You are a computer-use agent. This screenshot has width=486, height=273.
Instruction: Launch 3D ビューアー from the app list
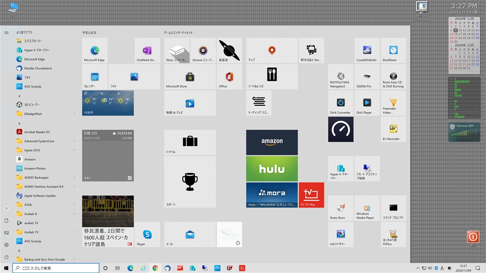pyautogui.click(x=46, y=105)
